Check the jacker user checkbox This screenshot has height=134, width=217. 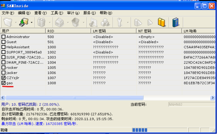[x=3, y=73]
